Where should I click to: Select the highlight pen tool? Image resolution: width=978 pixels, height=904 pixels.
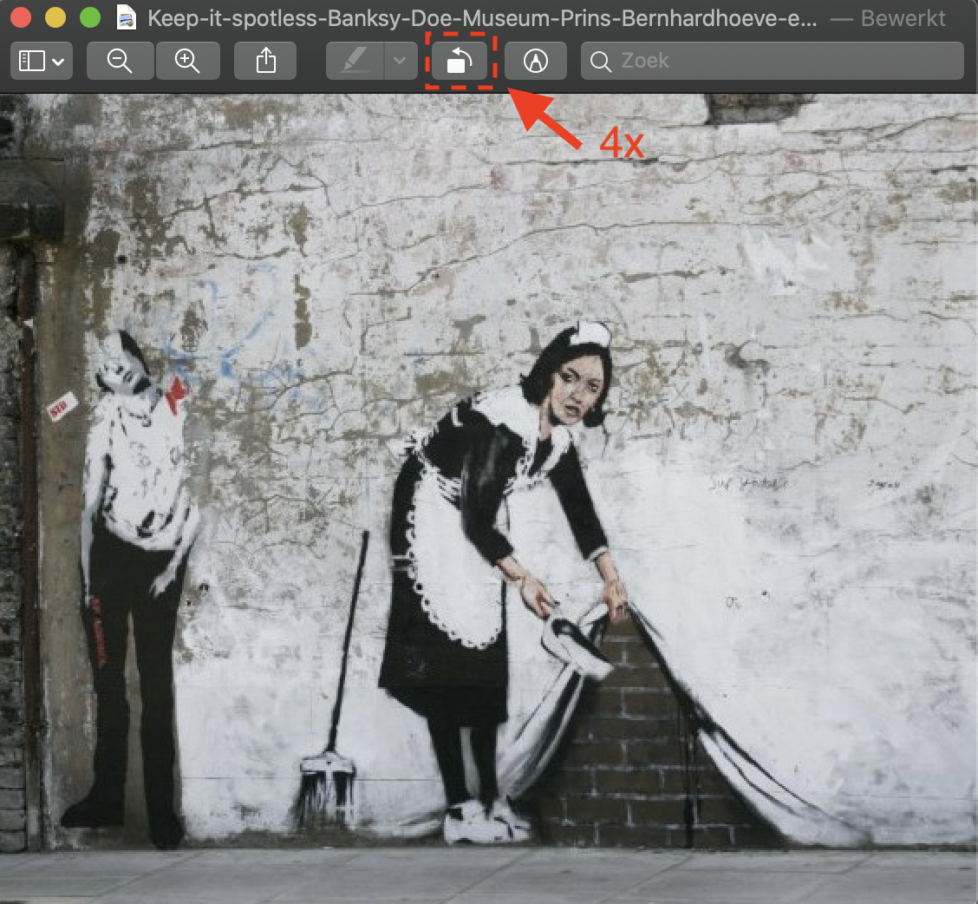(x=355, y=62)
